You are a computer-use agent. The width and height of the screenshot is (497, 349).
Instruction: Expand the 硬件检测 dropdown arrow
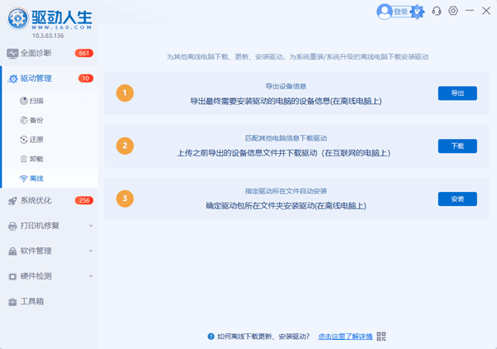(91, 276)
